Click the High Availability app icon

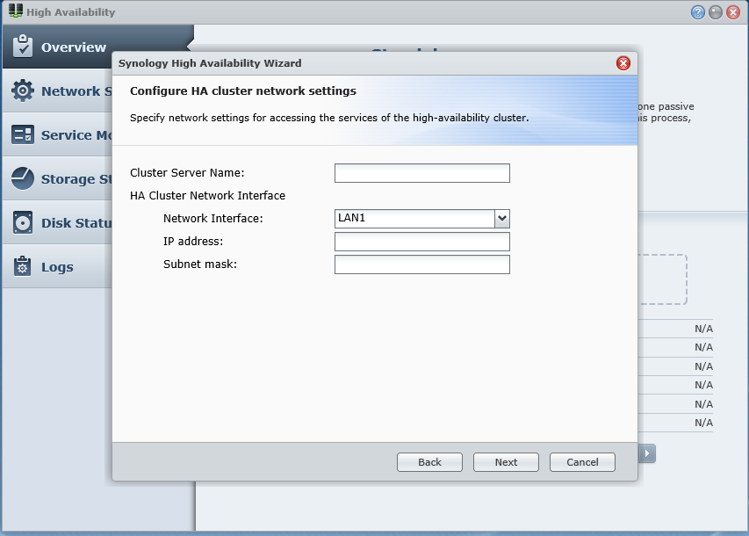pyautogui.click(x=15, y=11)
